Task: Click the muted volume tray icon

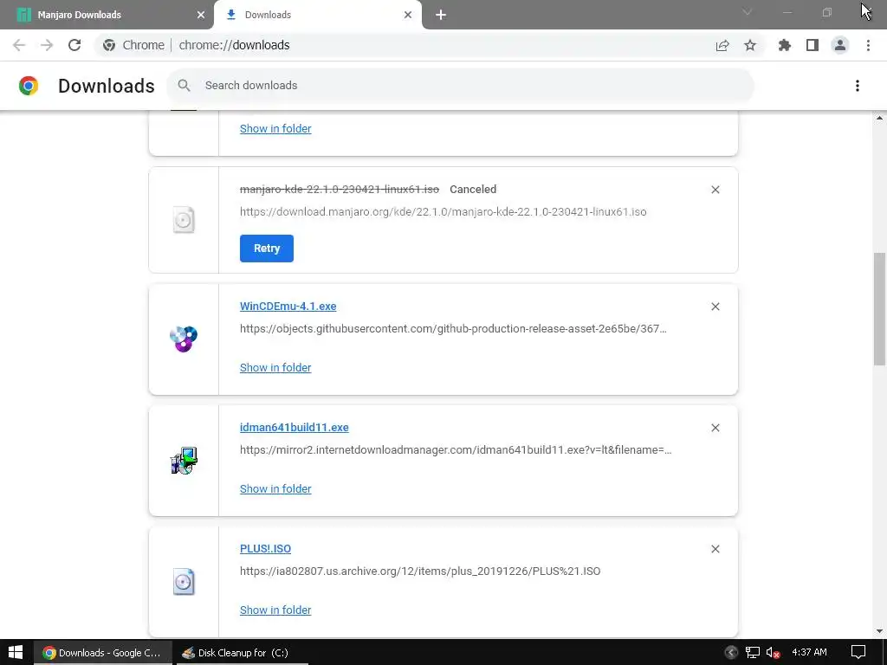Action: (x=773, y=653)
